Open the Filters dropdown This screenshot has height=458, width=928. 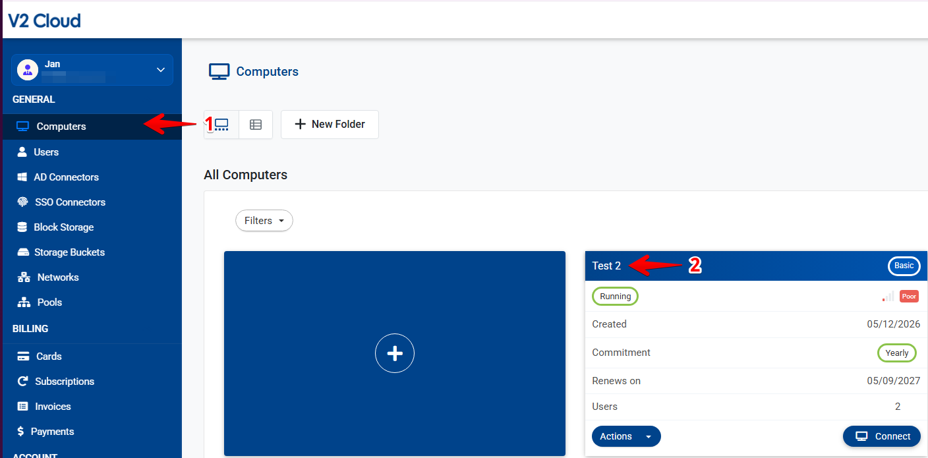(x=264, y=221)
